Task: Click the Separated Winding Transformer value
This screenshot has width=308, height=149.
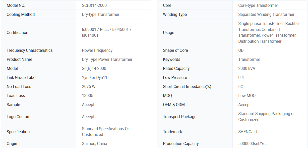Action: (x=266, y=14)
